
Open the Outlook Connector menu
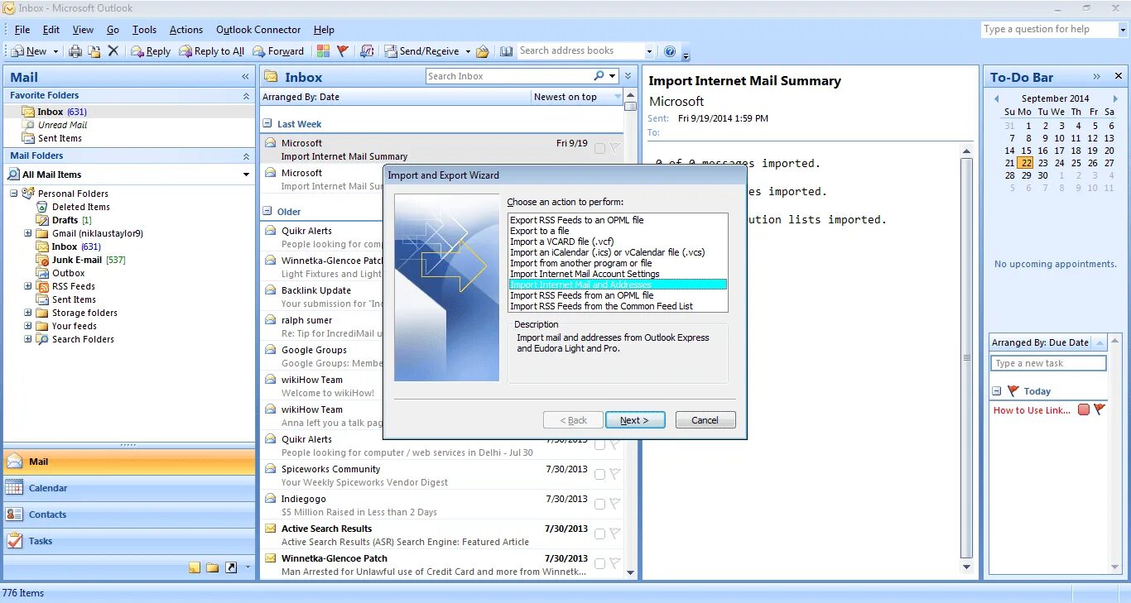coord(258,30)
